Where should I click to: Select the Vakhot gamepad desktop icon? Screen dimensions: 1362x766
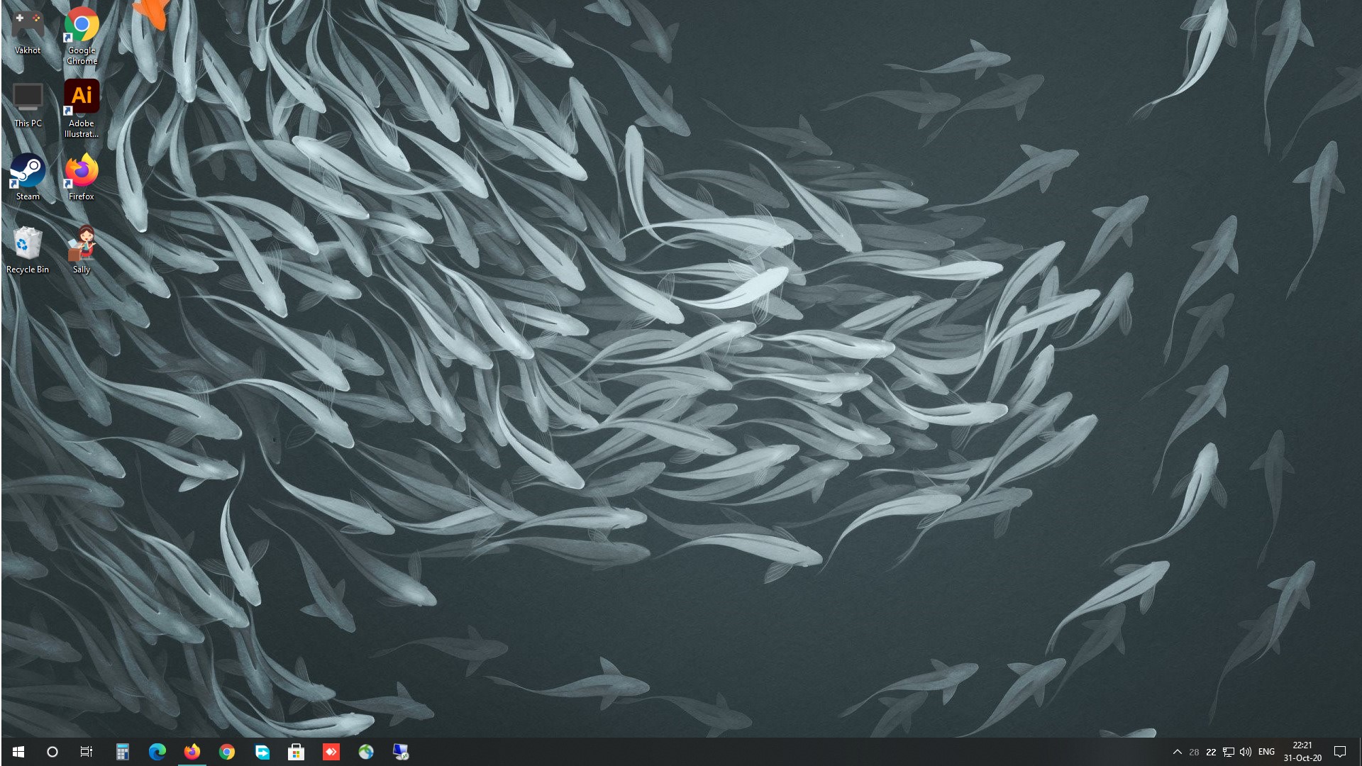28,32
